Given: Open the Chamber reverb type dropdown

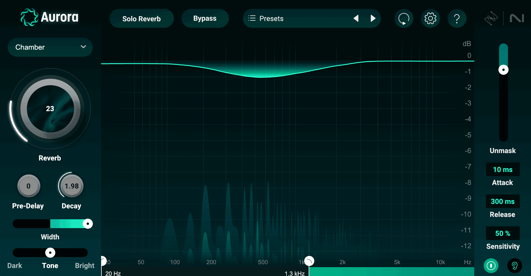Looking at the screenshot, I should click(x=50, y=47).
